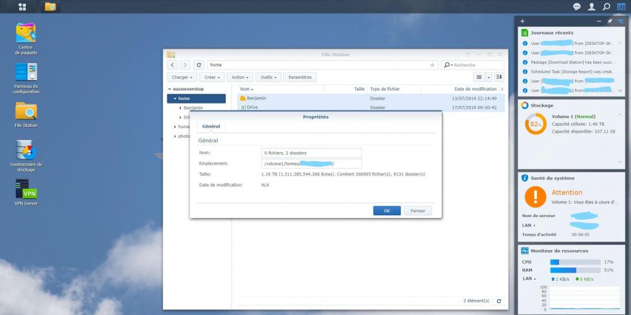631x315 pixels.
Task: Select the Général tab in Propriétés
Action: tap(211, 127)
